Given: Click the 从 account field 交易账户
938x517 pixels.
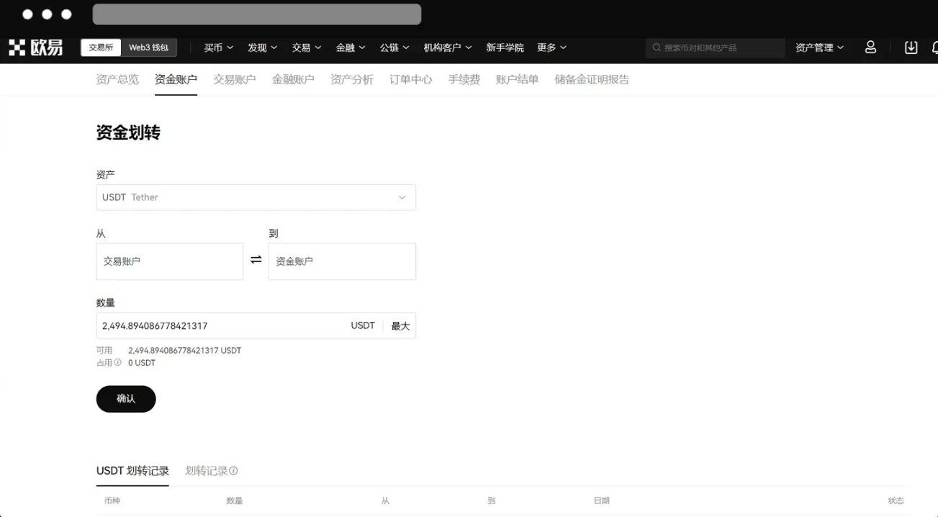Looking at the screenshot, I should pos(170,261).
